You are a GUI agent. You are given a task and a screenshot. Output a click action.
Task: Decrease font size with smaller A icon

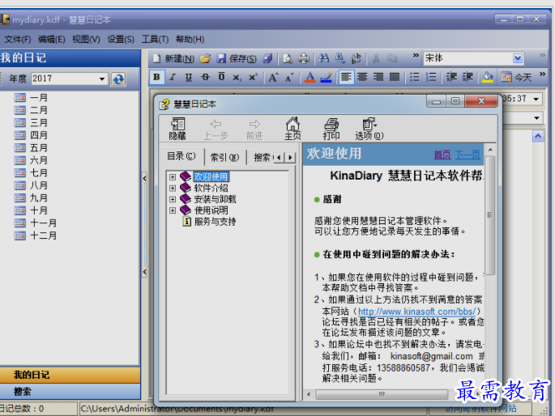point(289,77)
